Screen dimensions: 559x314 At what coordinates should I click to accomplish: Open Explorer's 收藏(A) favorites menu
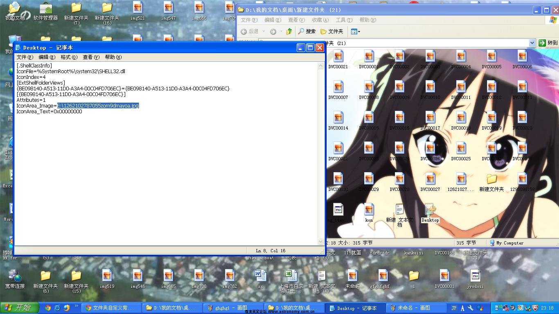pos(320,20)
